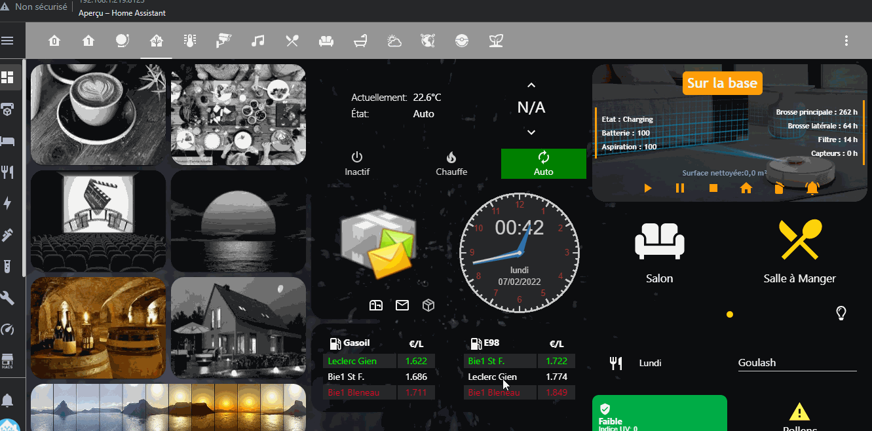Viewport: 872px width, 431px height.
Task: Click the envelope mail icon
Action: point(402,305)
